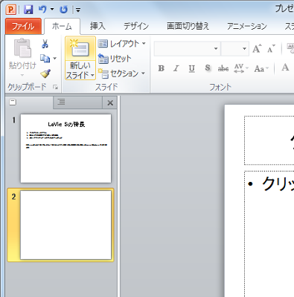This screenshot has height=297, width=294.
Task: Switch to the outline pane tab
Action: tap(77, 102)
